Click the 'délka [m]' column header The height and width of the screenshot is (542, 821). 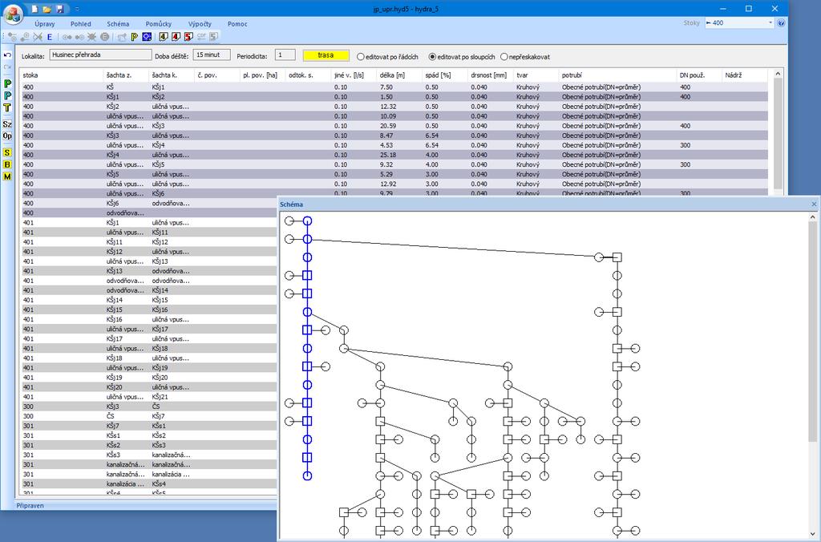click(399, 75)
